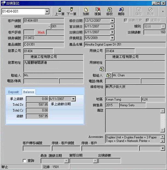Open the 保養期至 date dropdown
Viewport: 167px width, 170px height.
click(x=112, y=38)
